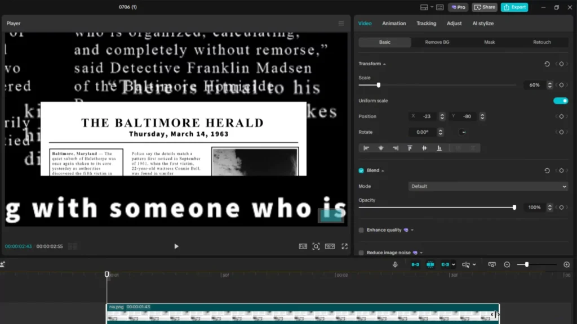Align the clip to the top

point(410,148)
